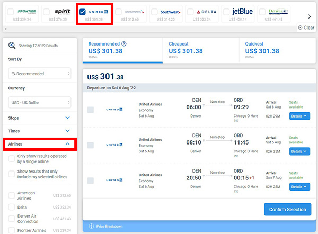Open Details for the 20:50 flight
Image resolution: width=318 pixels, height=234 pixels.
tap(299, 187)
